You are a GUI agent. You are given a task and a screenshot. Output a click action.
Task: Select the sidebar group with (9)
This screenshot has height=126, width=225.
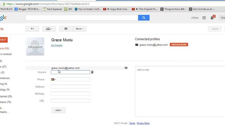[x=5, y=90]
